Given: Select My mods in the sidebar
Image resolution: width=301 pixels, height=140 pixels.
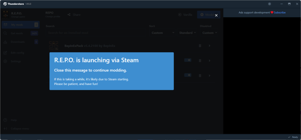Looking at the screenshot, I should click(21, 25).
